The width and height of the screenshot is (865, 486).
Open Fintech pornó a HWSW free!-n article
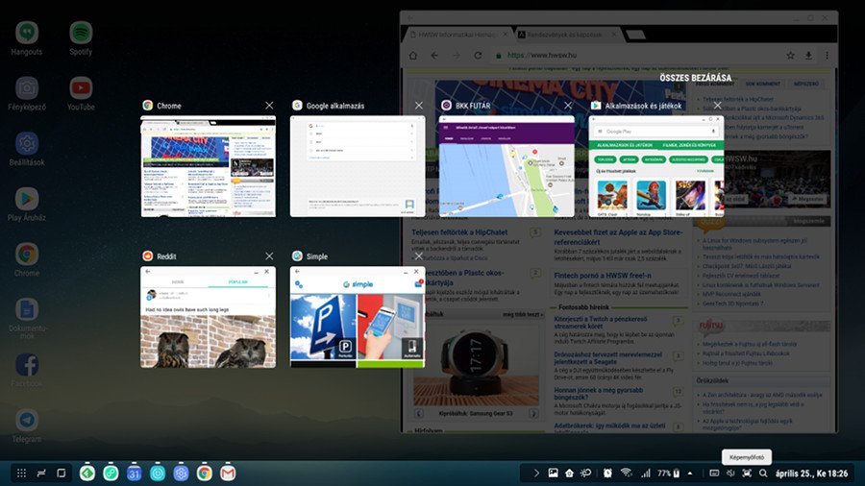tap(603, 275)
